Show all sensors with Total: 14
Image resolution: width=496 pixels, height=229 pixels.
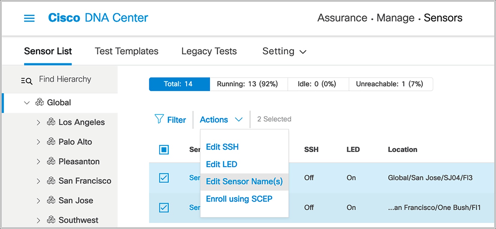coord(179,84)
